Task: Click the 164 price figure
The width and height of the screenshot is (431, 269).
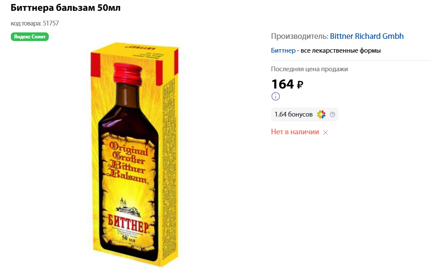Action: point(282,84)
